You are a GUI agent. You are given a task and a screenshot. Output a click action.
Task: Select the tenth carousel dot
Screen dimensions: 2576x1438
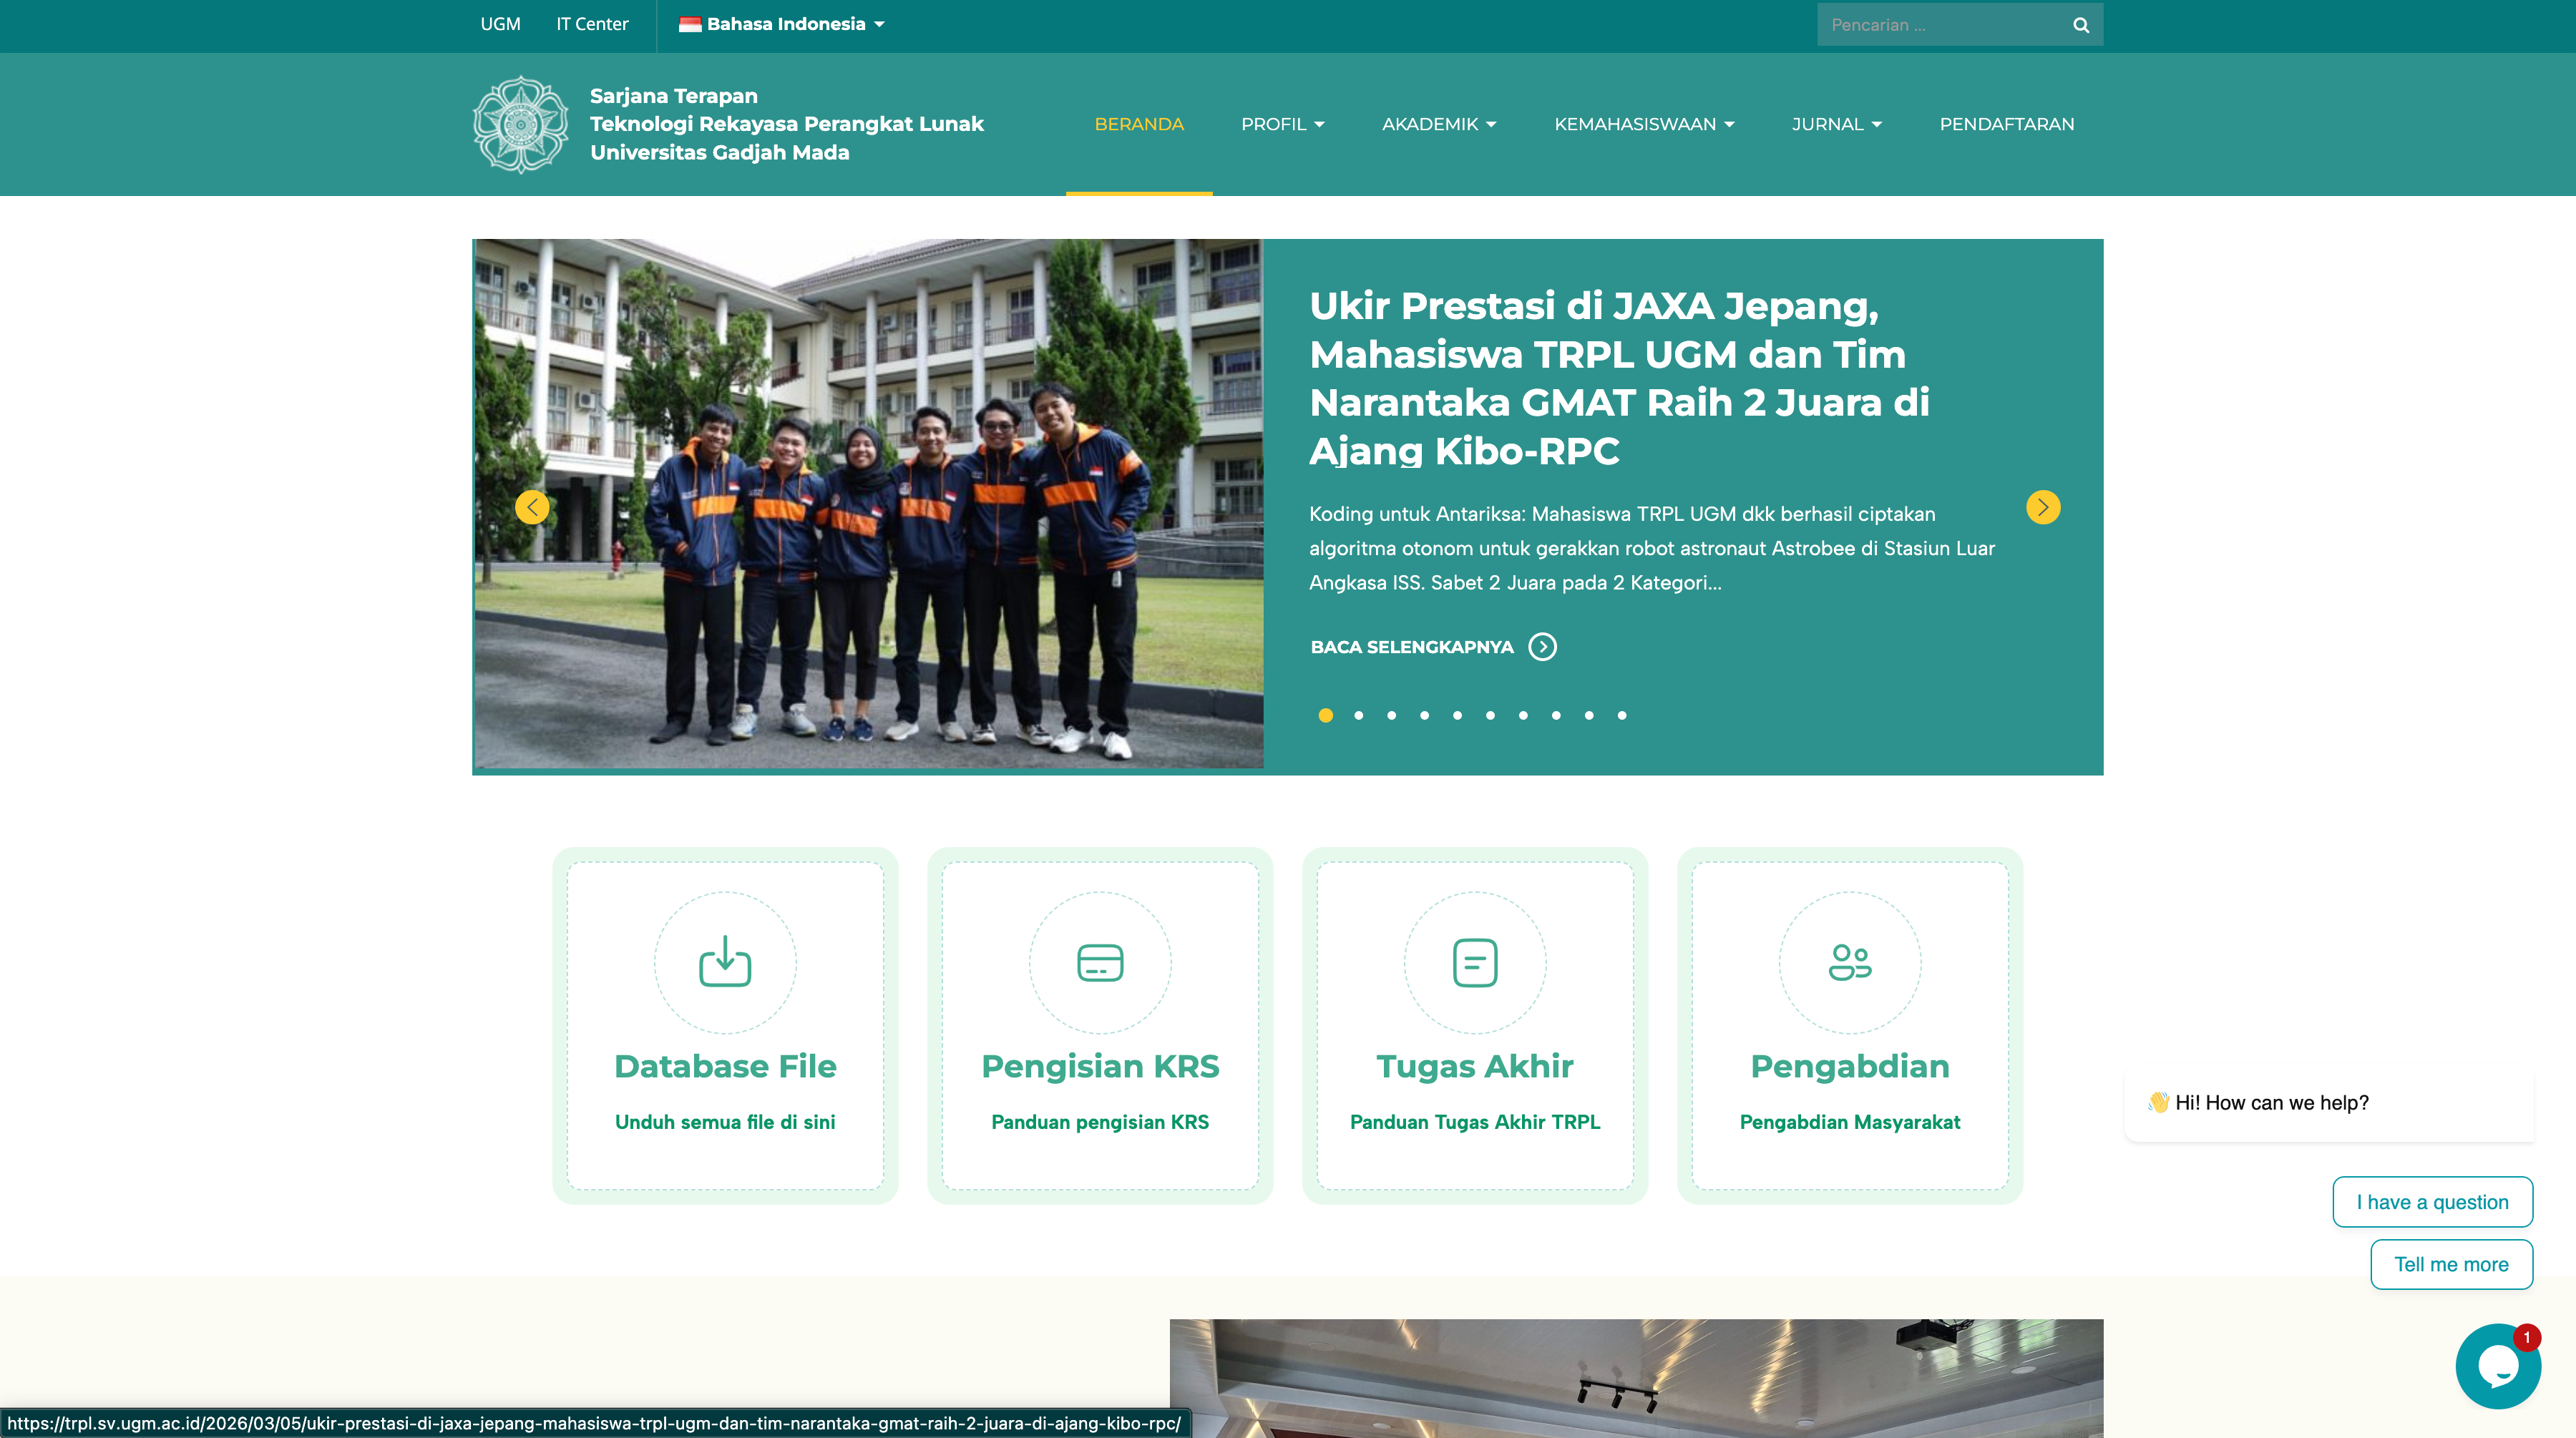[1622, 715]
